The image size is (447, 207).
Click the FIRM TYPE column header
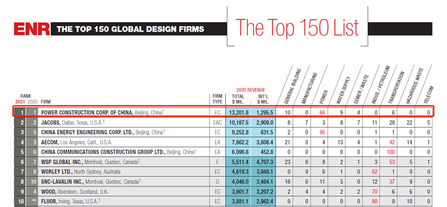[x=217, y=99]
